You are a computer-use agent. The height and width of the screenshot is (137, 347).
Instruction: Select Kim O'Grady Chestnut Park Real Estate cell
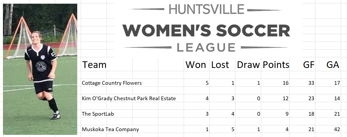coord(129,98)
